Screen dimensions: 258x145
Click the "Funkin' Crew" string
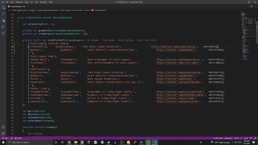[x=39, y=89]
